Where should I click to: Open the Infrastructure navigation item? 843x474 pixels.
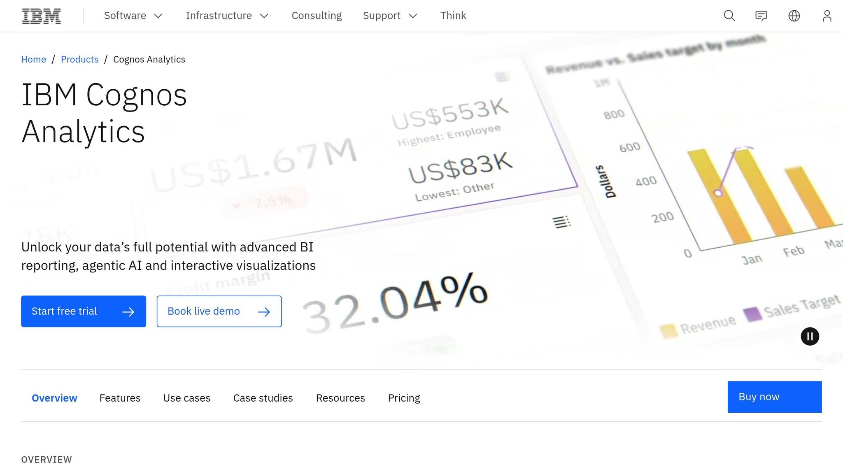(219, 16)
